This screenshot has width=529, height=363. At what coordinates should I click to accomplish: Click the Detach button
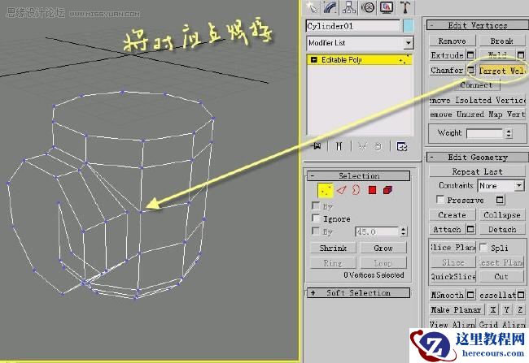[x=502, y=230]
